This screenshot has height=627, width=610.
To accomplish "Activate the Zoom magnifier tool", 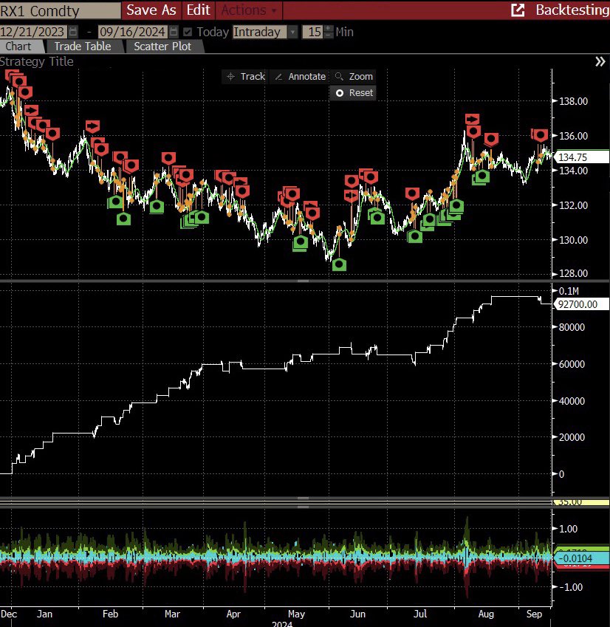I will (354, 76).
